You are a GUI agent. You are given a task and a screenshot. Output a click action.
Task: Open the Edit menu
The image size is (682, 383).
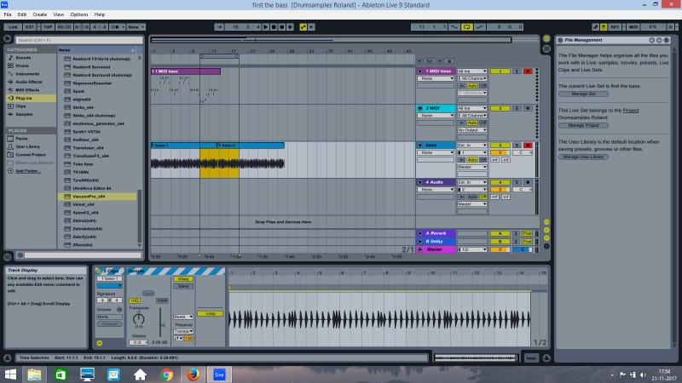tap(22, 14)
